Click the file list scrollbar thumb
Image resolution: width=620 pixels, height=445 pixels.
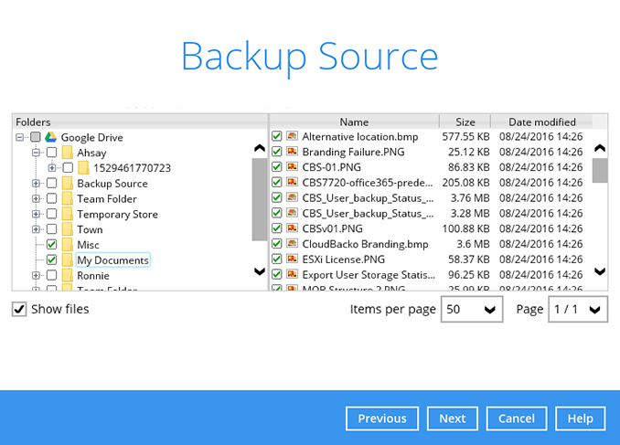tap(600, 170)
